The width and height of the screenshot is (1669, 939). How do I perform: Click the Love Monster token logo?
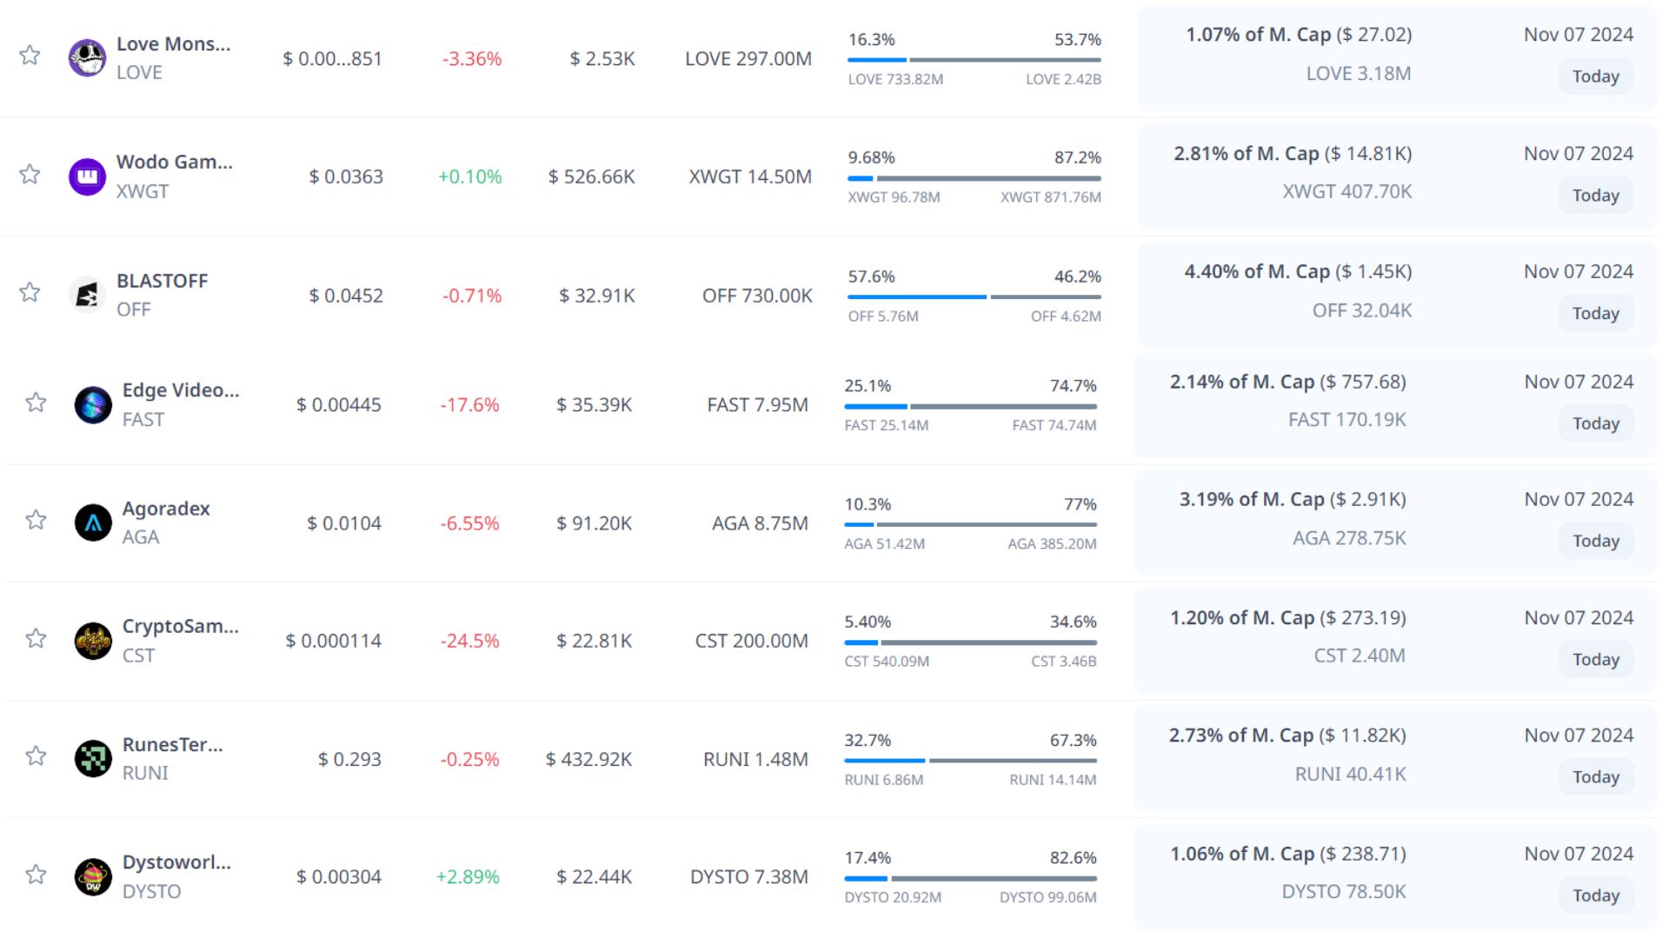pos(87,58)
